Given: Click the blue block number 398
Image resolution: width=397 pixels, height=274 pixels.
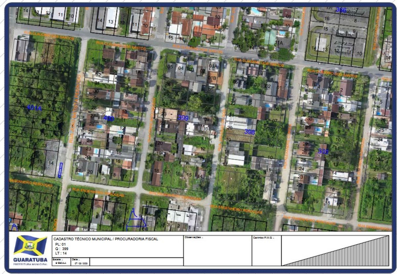Looking at the screenshot, I should coord(250,132).
